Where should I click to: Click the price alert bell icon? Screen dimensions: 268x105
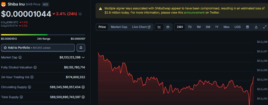coord(81,48)
